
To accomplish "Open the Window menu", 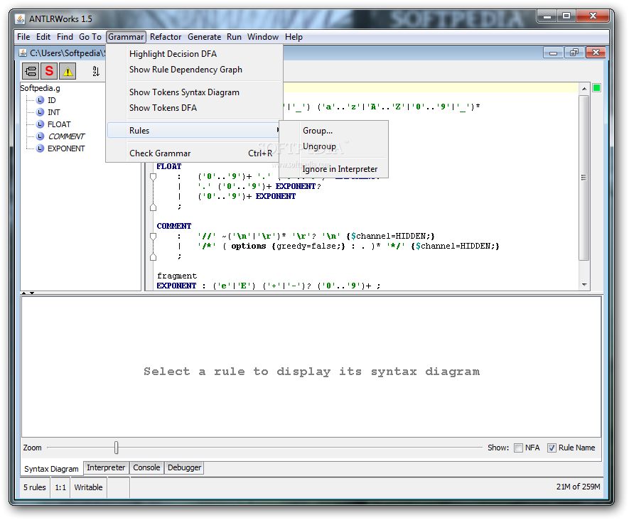I will click(x=263, y=37).
